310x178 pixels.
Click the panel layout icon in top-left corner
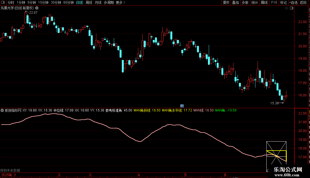3,2
